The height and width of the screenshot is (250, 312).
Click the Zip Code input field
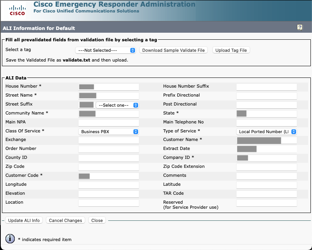[108, 167]
